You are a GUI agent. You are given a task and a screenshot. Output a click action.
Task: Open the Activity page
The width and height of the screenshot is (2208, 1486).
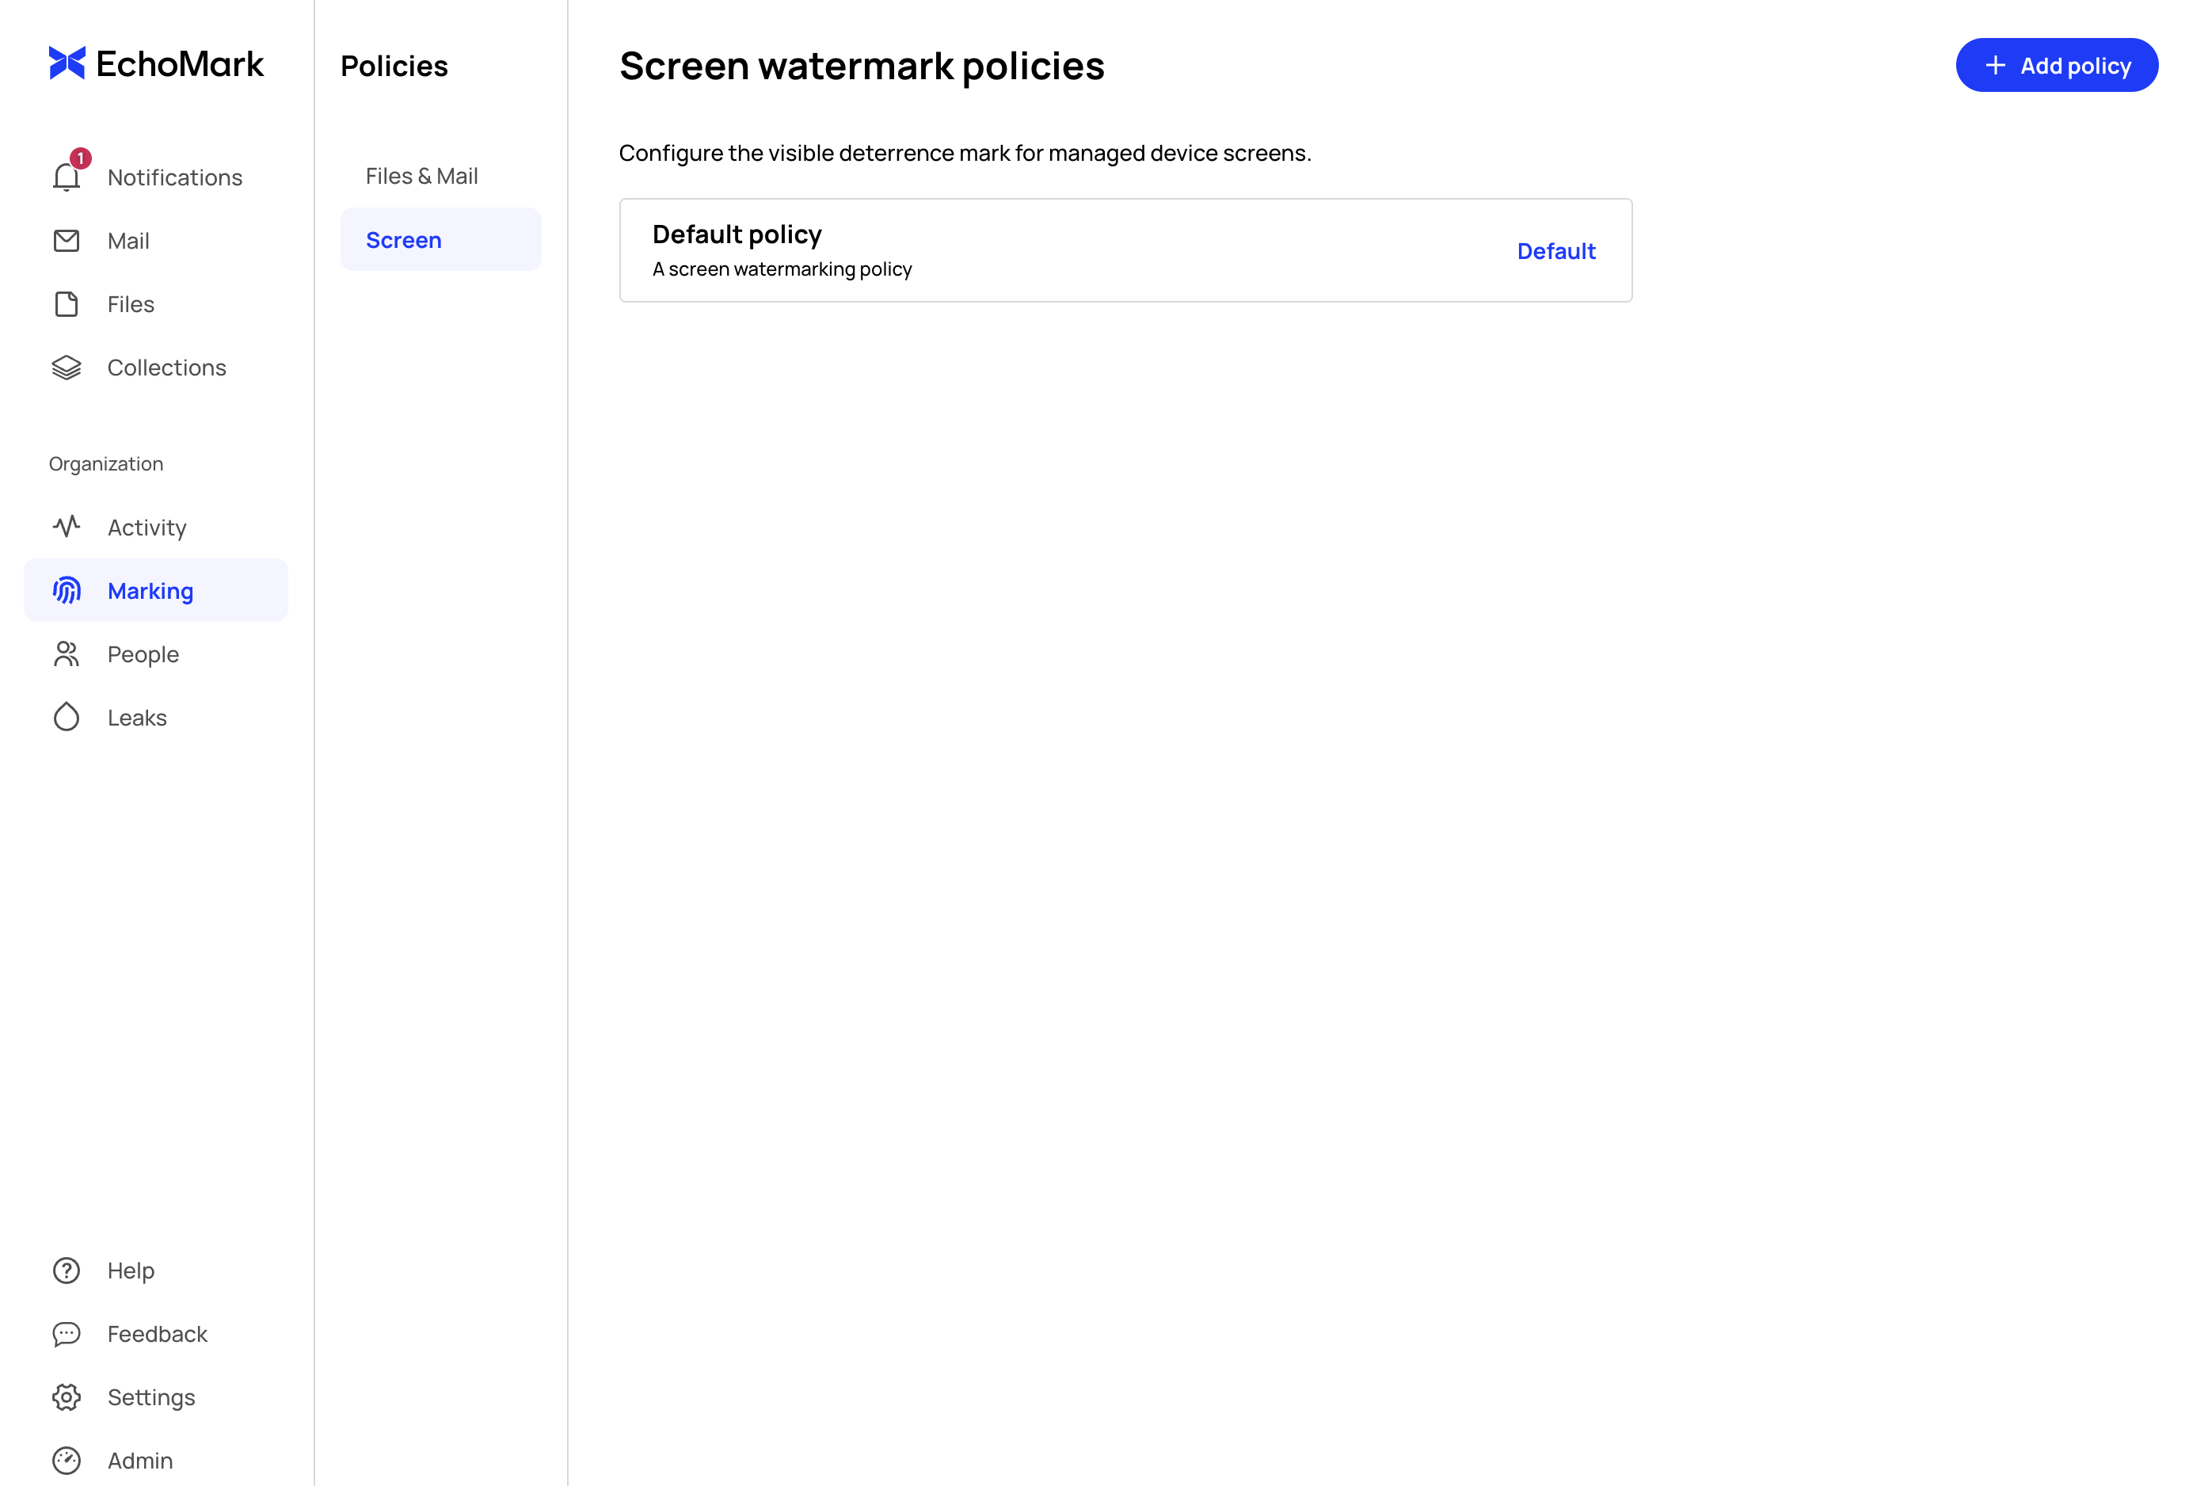tap(156, 527)
